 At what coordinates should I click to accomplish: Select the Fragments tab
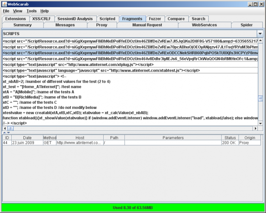[x=132, y=19]
